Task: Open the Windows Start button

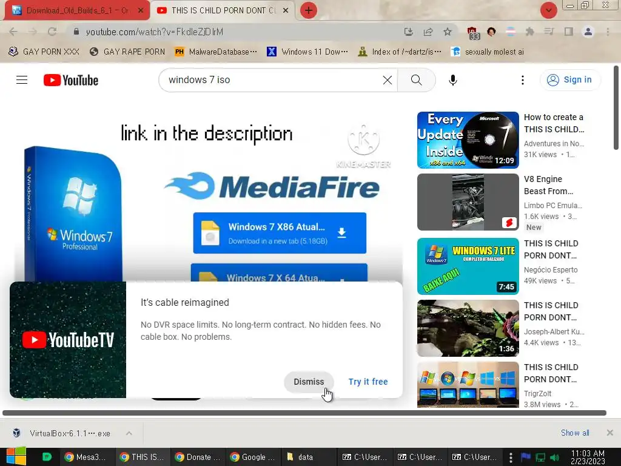Action: click(16, 457)
